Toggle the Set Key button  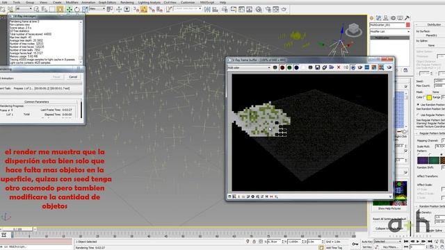pyautogui.click(x=366, y=247)
